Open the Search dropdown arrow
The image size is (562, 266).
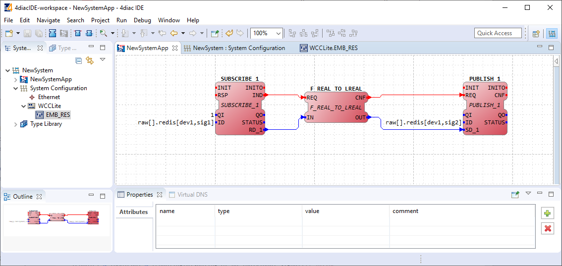coord(112,33)
